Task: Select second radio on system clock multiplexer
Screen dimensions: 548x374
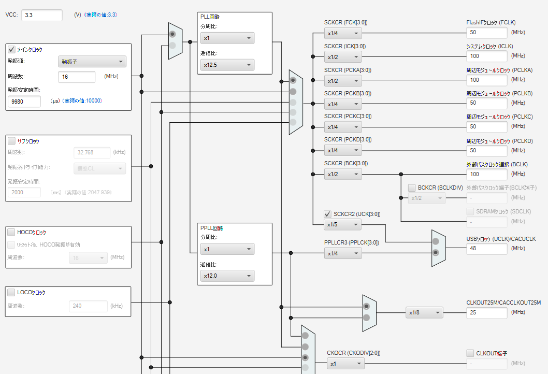Action: [293, 92]
